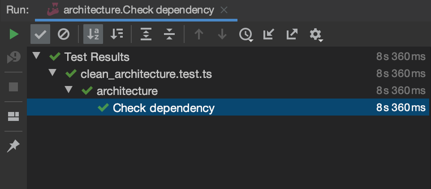
Task: Collapse the clean_architecture.test.ts node
Action: click(52, 73)
